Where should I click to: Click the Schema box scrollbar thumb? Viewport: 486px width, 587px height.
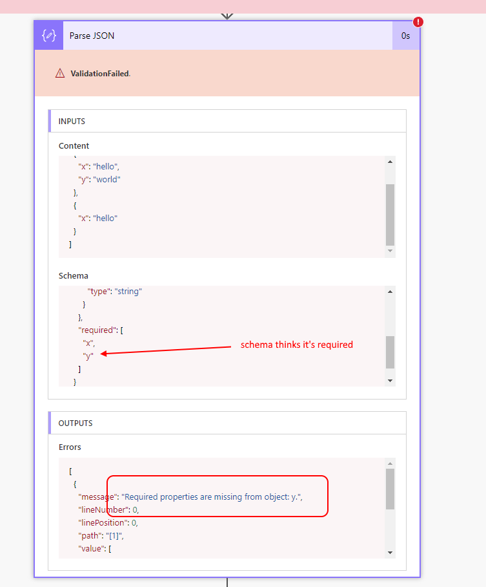[390, 352]
